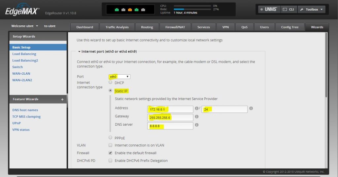This screenshot has width=338, height=177.
Task: Open the UPnP feature wizard
Action: (x=17, y=123)
